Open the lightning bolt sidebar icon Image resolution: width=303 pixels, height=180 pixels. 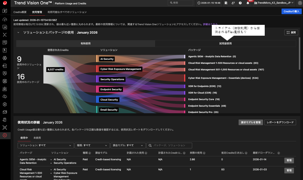(5, 50)
